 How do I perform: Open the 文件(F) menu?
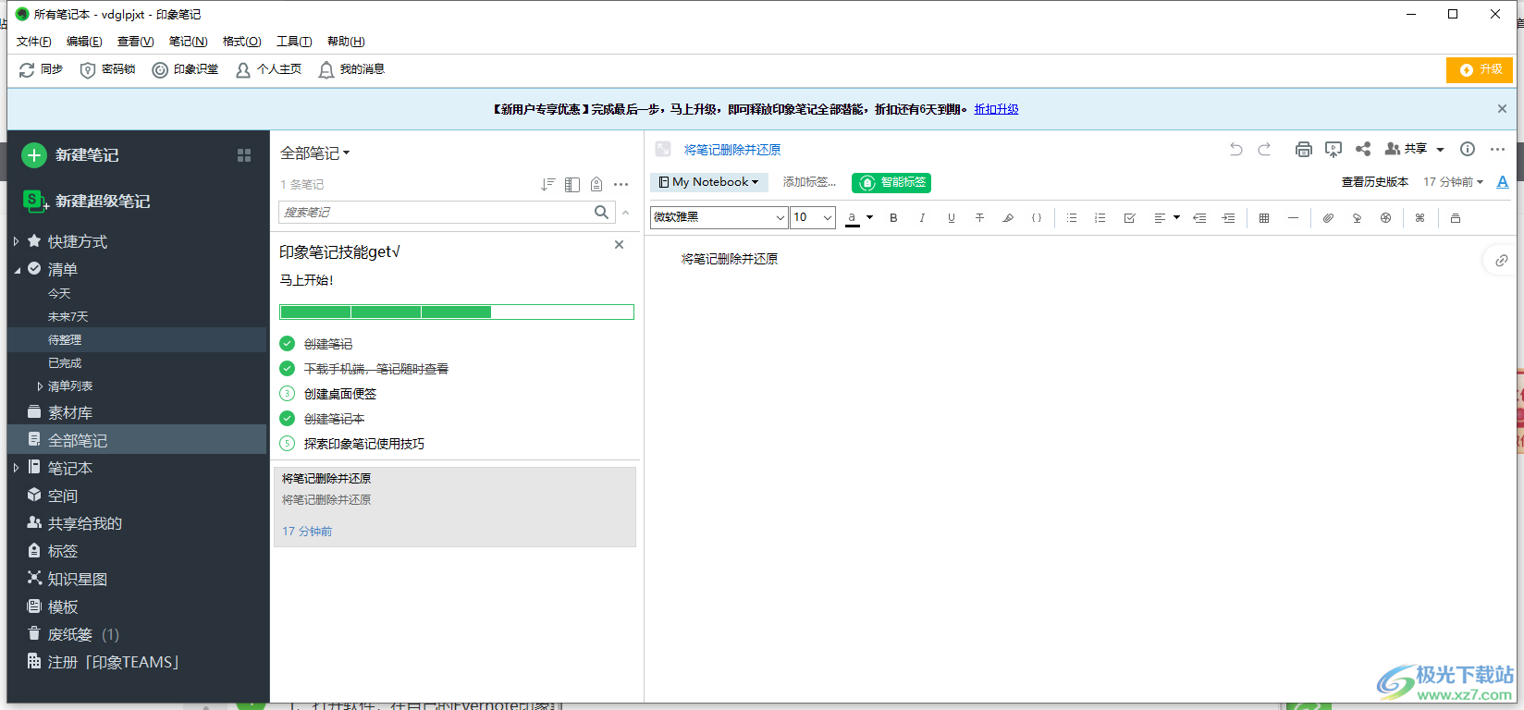[x=34, y=42]
